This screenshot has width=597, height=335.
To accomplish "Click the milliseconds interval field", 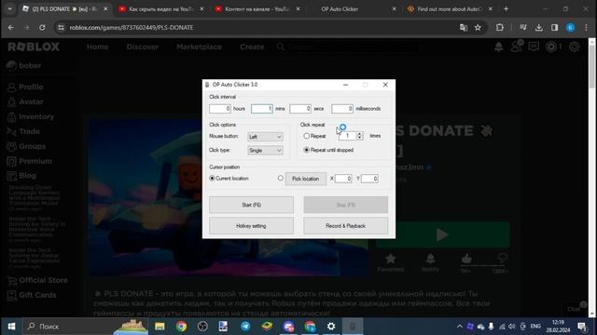I will tap(342, 109).
